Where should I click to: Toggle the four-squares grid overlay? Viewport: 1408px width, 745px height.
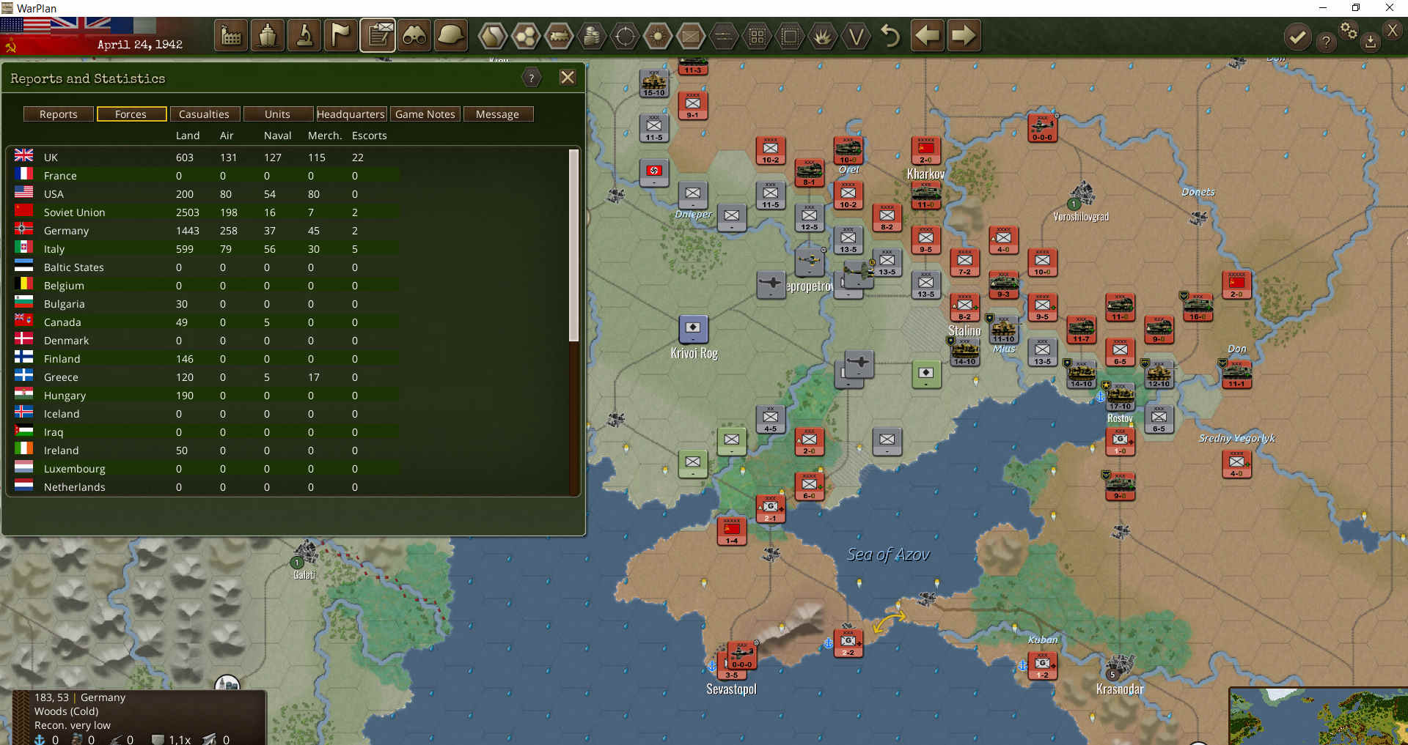(757, 35)
